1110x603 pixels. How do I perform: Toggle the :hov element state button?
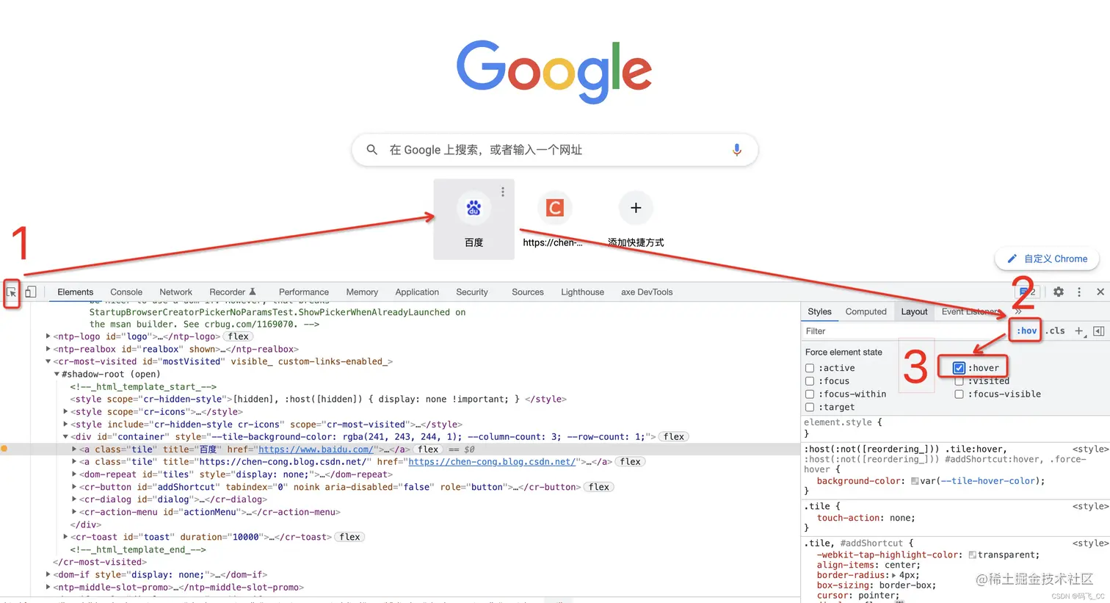pyautogui.click(x=1027, y=331)
